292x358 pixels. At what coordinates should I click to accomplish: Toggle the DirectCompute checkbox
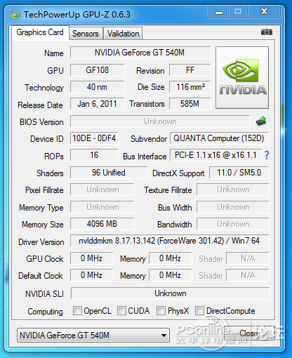click(x=199, y=311)
